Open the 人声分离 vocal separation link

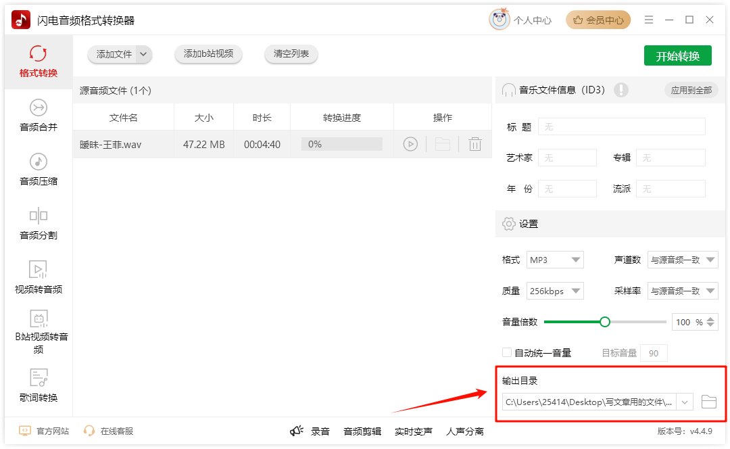coord(464,432)
